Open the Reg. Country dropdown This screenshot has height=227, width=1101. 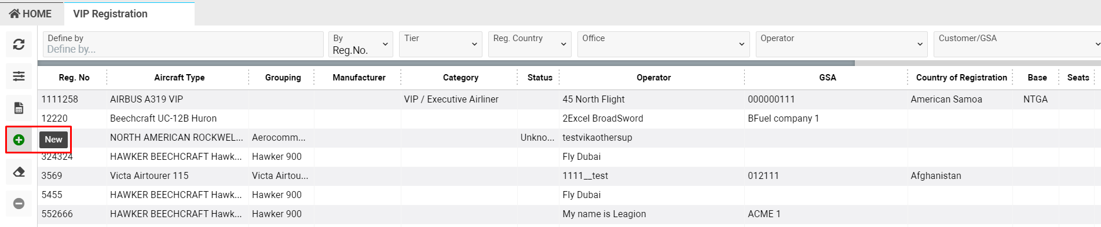coord(530,45)
